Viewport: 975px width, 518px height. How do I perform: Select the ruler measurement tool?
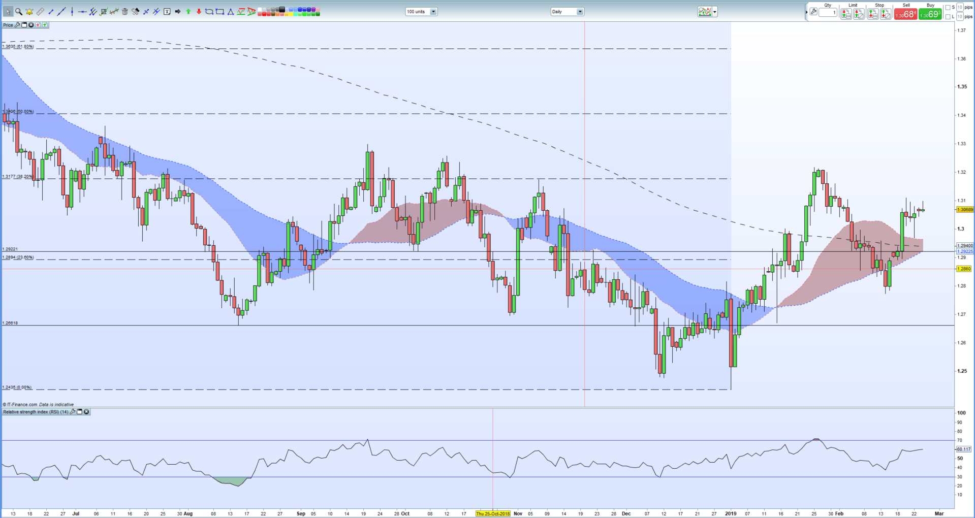(x=40, y=12)
